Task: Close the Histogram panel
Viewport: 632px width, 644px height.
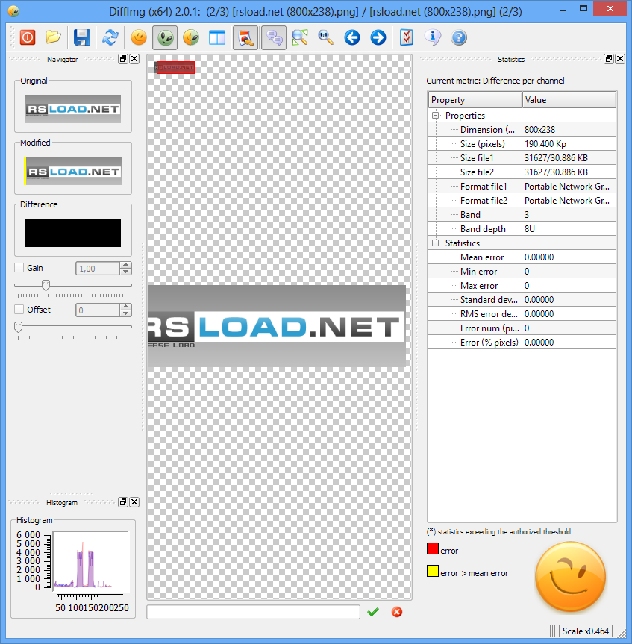Action: 134,502
